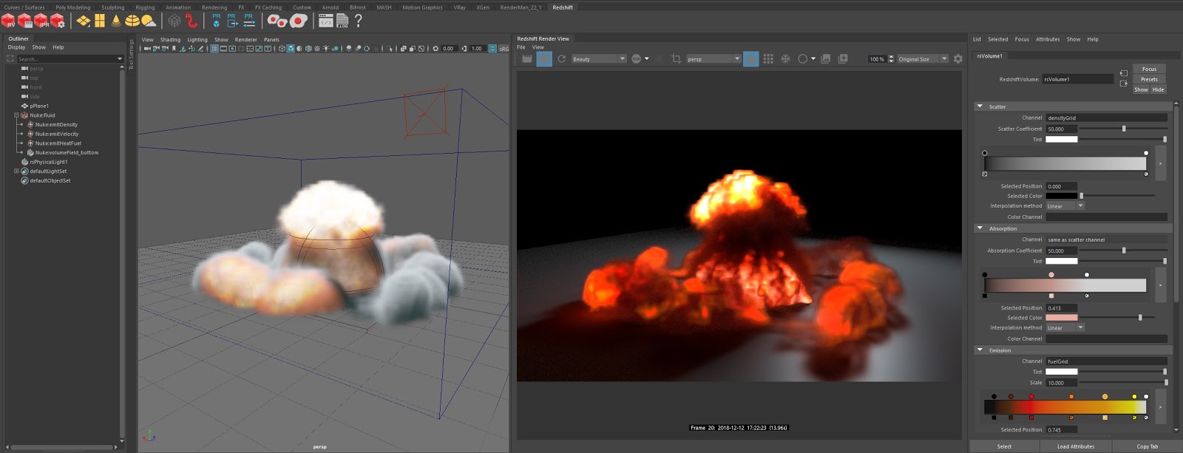This screenshot has height=453, width=1183.
Task: Click the Load Attributes button
Action: [x=1076, y=446]
